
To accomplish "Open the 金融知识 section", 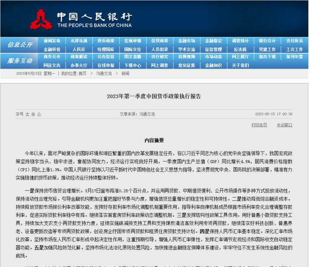I will pos(214,65).
